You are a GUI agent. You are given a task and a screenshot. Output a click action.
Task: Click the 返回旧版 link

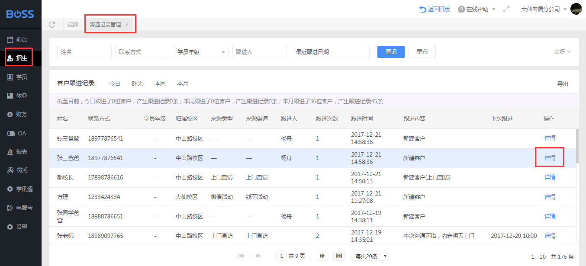click(435, 9)
